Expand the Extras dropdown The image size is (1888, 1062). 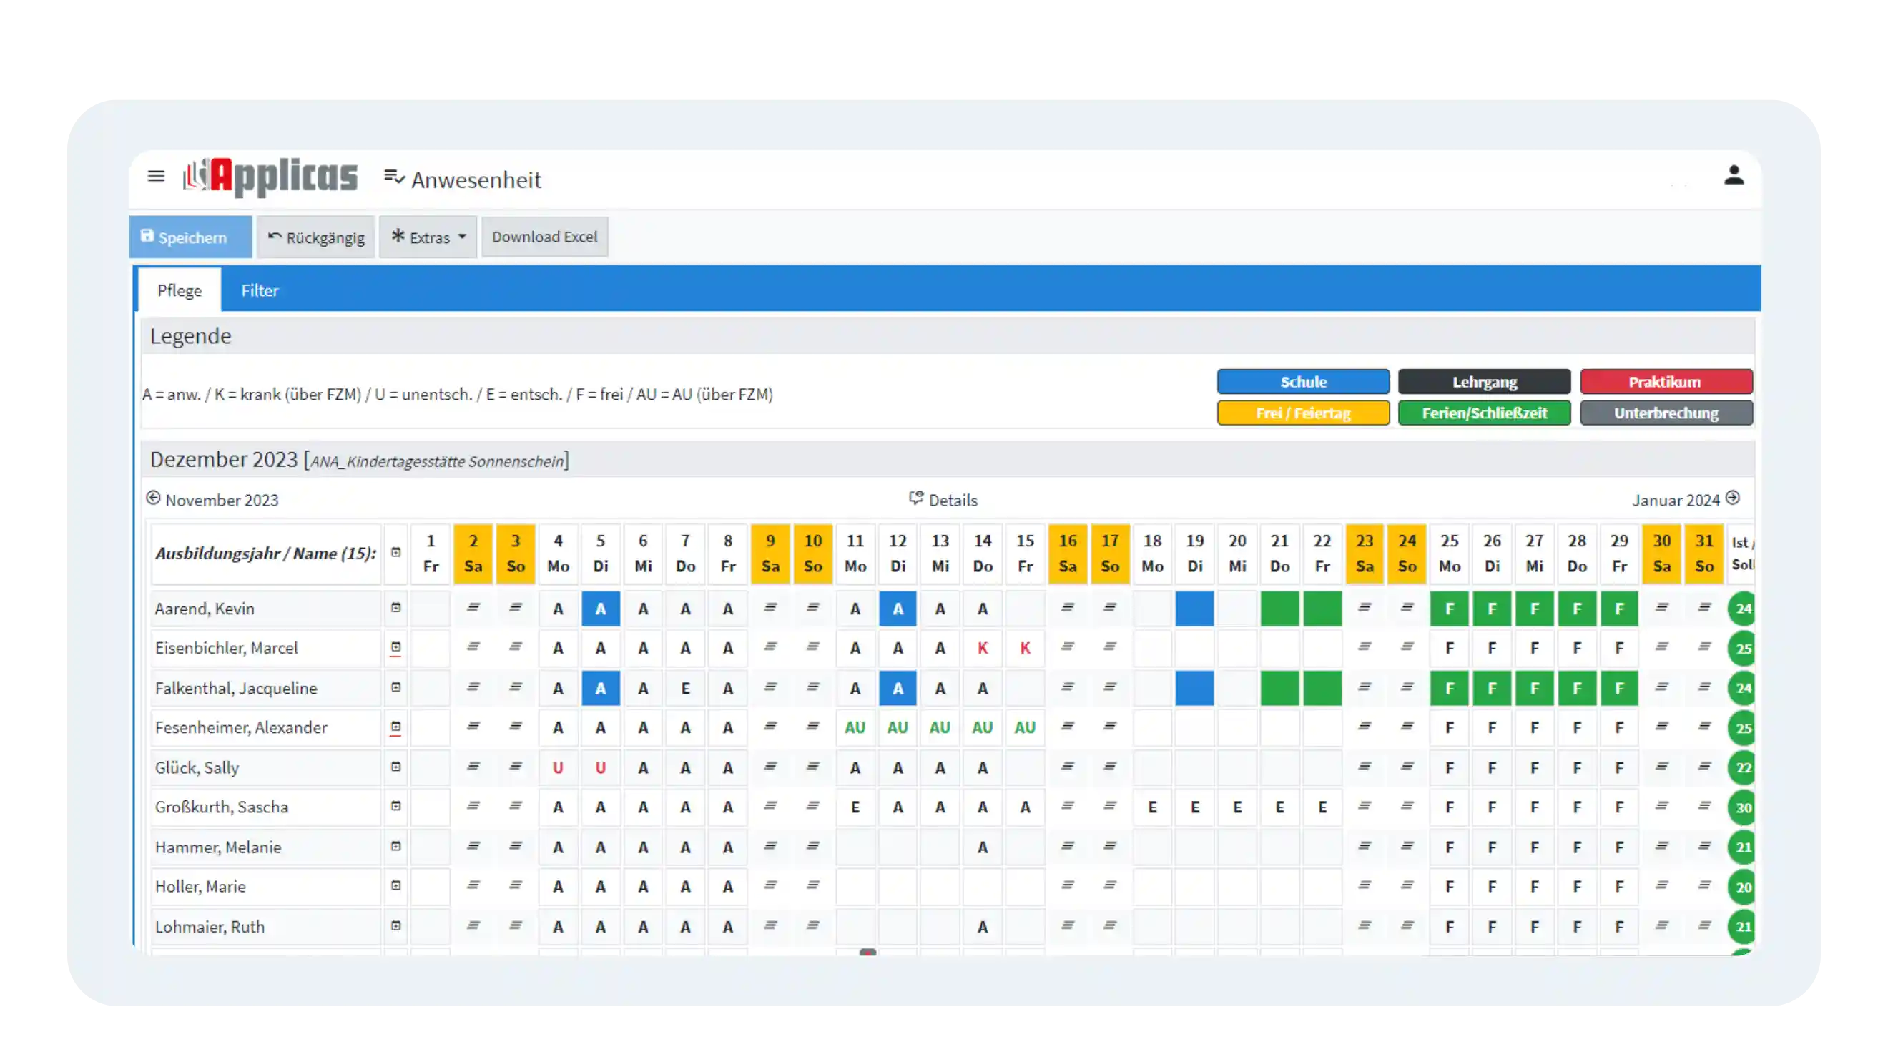click(x=428, y=237)
